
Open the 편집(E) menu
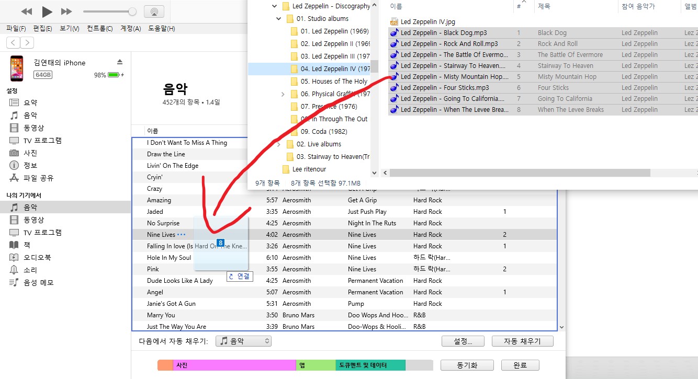pos(42,28)
